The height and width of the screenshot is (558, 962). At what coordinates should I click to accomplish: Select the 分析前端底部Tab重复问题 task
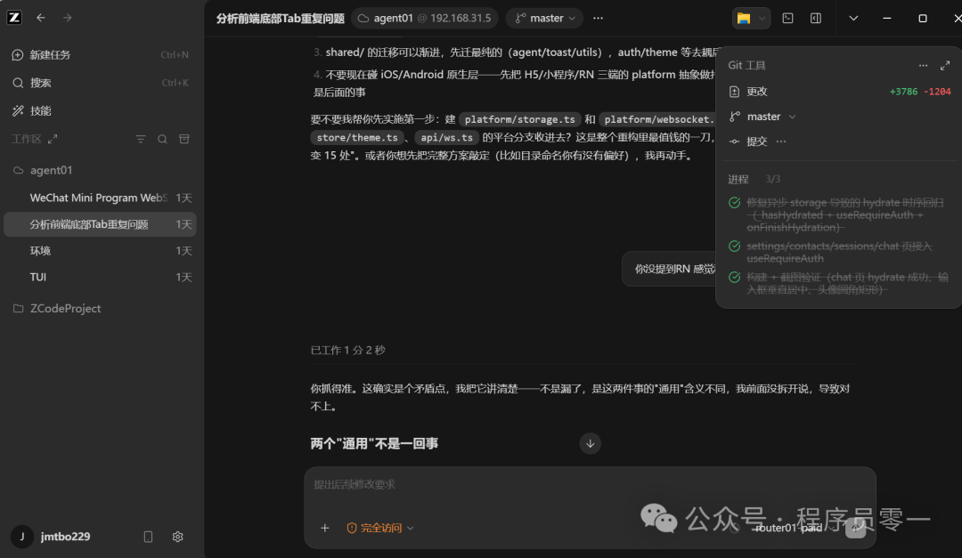click(x=100, y=224)
